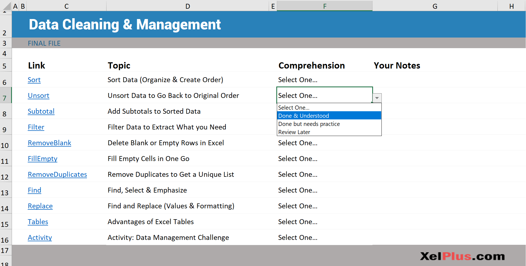This screenshot has width=526, height=266.
Task: Pick 'Done but needs practice' option
Action: tap(329, 124)
